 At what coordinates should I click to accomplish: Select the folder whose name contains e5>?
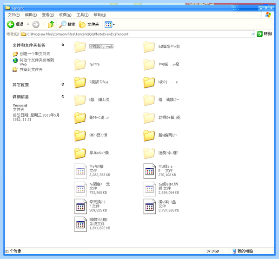(x=92, y=153)
